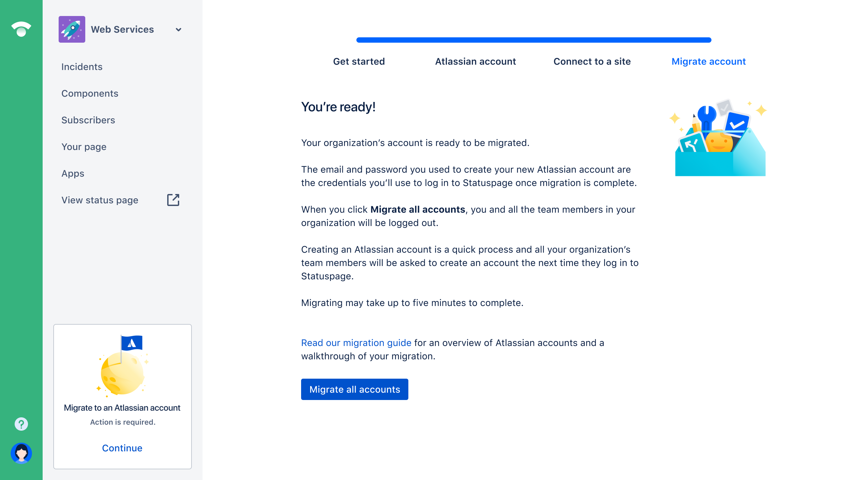
Task: Select the Get started step tab
Action: (359, 61)
